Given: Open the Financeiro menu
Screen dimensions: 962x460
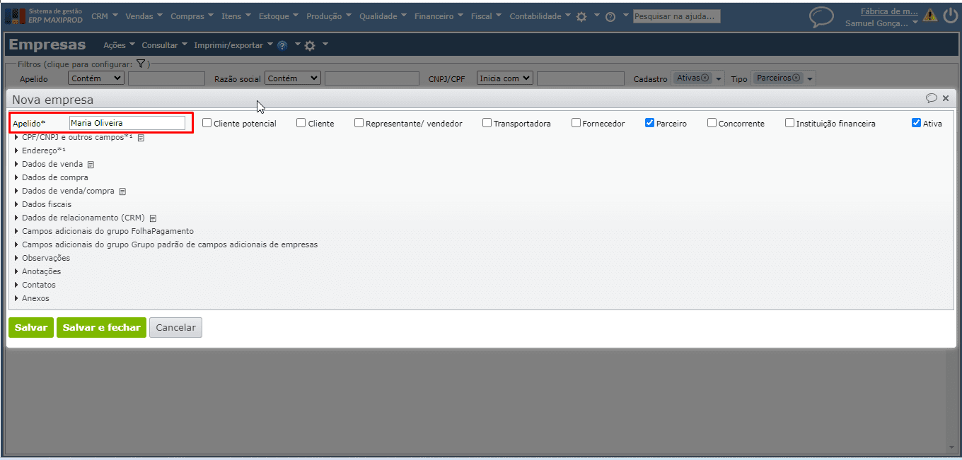Looking at the screenshot, I should coord(439,16).
